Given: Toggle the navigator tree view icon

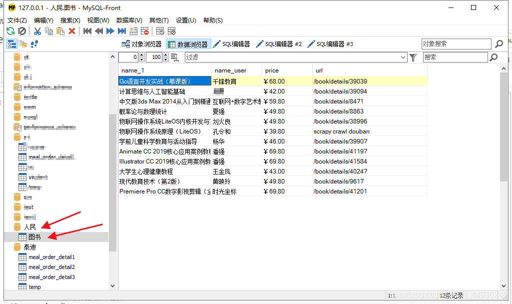Looking at the screenshot, I should pos(12,44).
